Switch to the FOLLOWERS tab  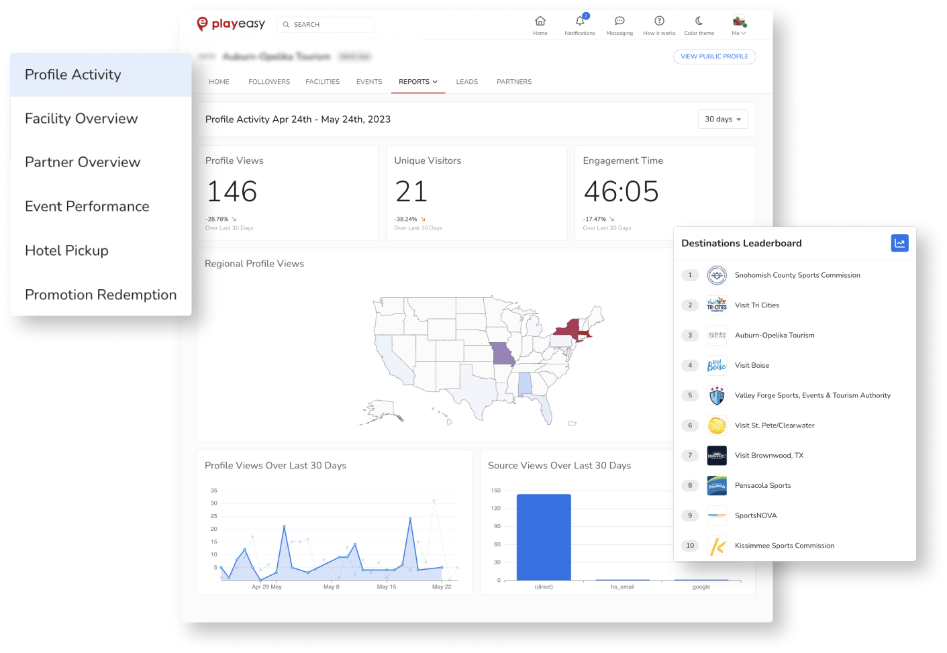(x=269, y=82)
